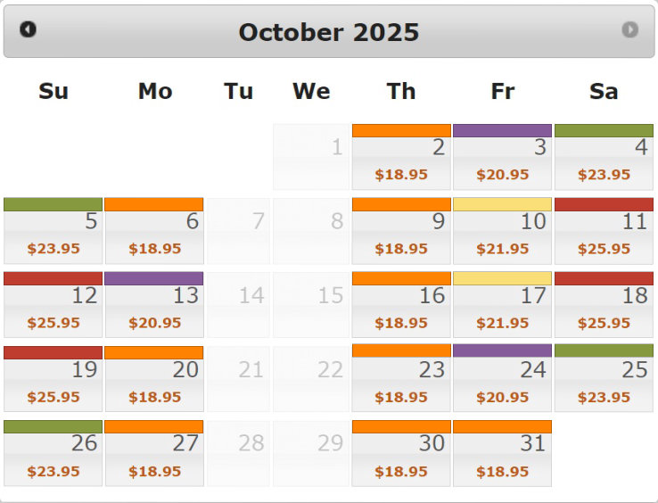Choose October 27 priced $18.95

(154, 453)
